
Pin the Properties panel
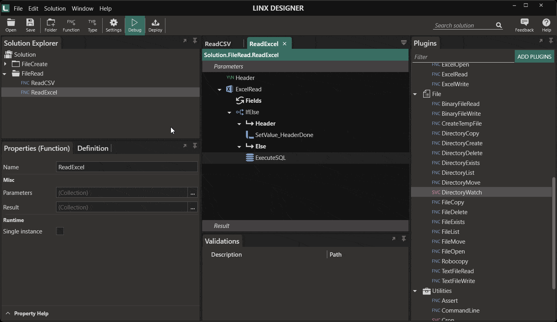coord(195,146)
